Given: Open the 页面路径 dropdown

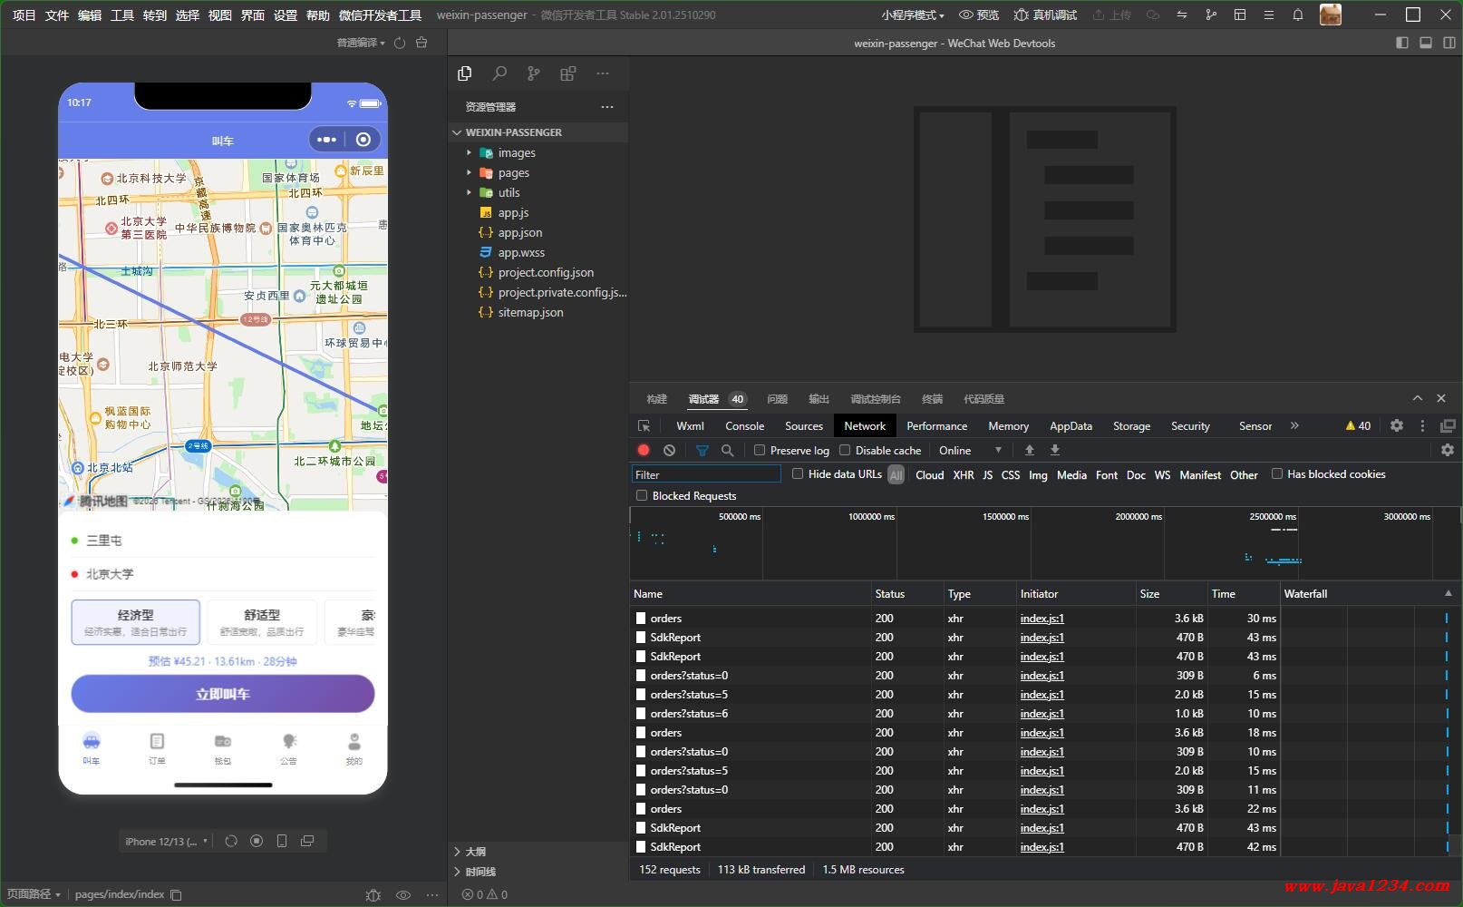Looking at the screenshot, I should point(34,894).
